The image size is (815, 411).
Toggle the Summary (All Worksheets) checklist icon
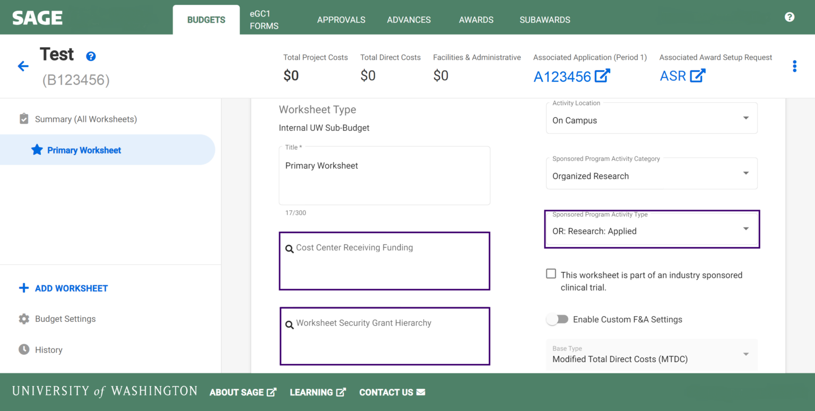pyautogui.click(x=24, y=119)
